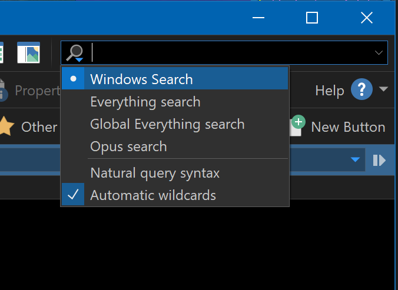This screenshot has height=290, width=398.
Task: Expand the search field history dropdown
Action: point(379,53)
